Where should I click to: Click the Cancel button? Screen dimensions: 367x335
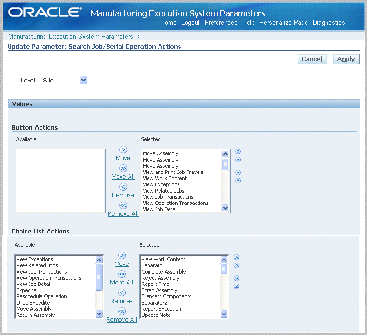(312, 59)
